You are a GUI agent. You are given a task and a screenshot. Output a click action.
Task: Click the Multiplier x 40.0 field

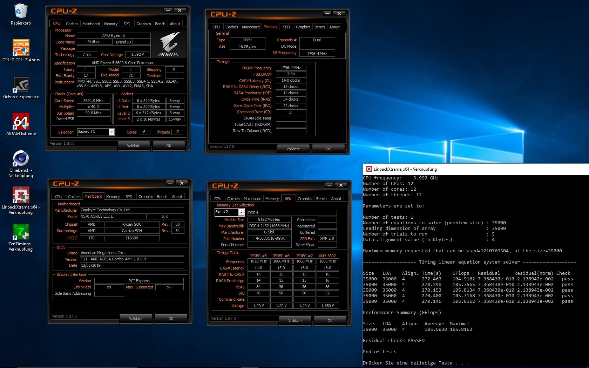(93, 107)
